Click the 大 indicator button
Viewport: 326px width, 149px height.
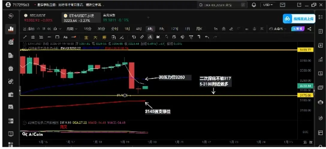click(x=95, y=38)
